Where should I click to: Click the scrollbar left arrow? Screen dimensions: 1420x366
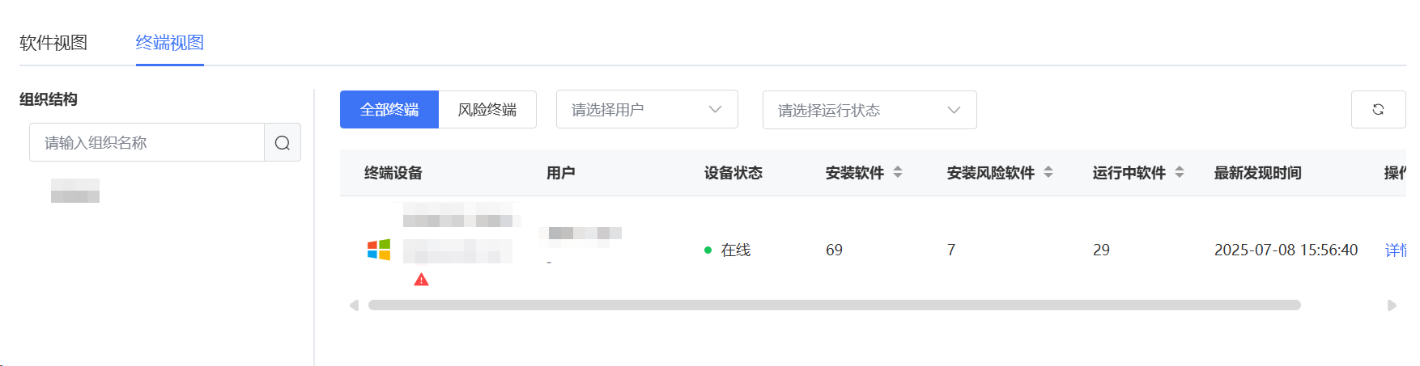[x=354, y=305]
